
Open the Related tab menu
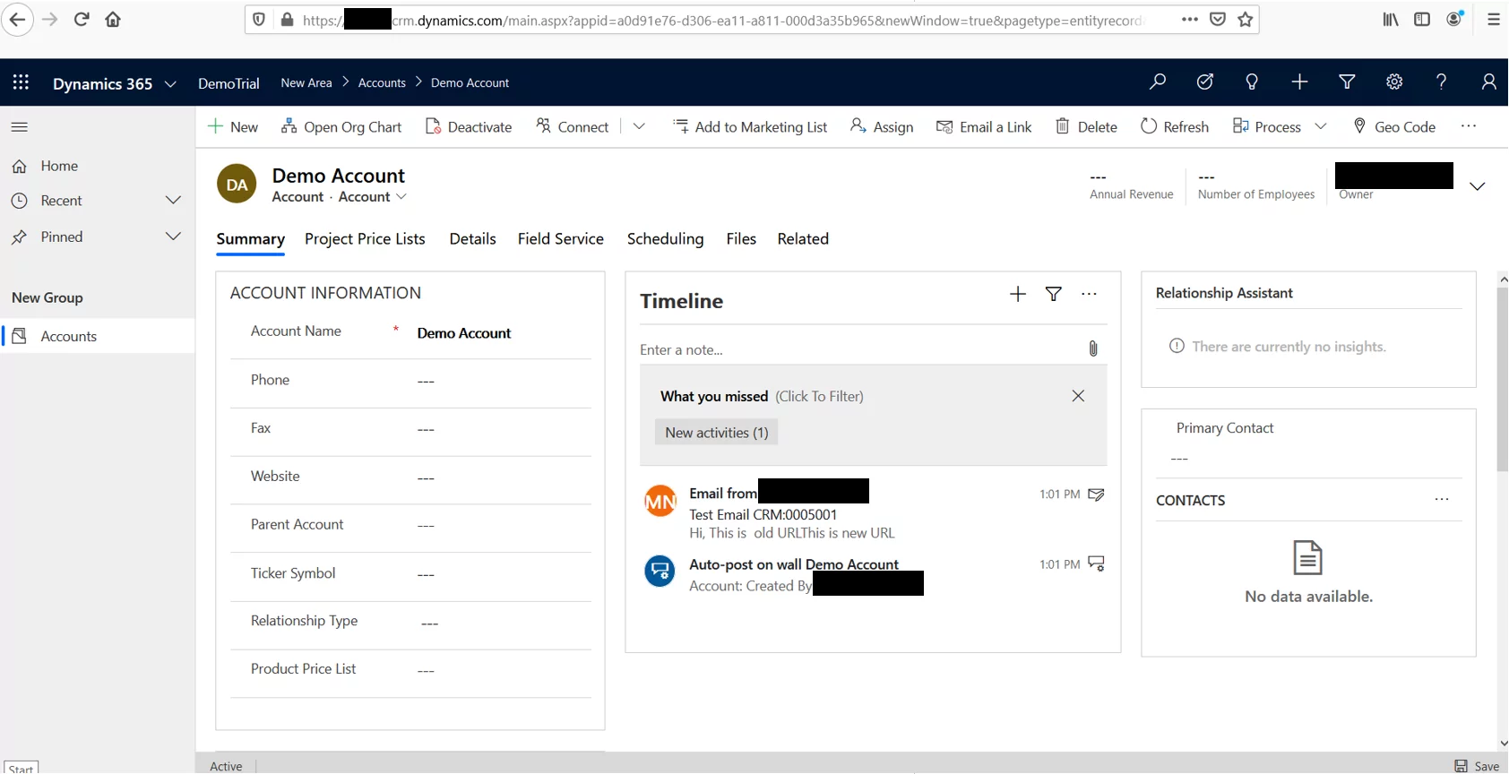(x=803, y=239)
